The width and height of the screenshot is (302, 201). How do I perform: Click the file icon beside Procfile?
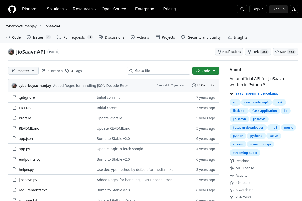pyautogui.click(x=14, y=118)
